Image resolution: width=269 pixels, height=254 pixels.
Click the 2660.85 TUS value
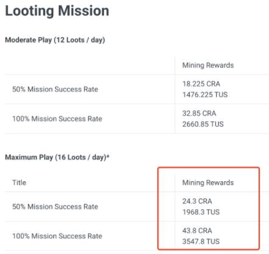click(x=203, y=124)
